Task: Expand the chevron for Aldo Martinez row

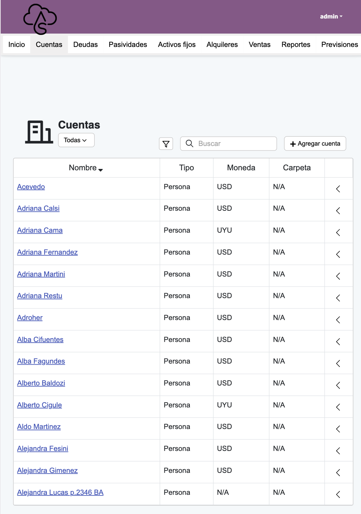Action: [x=338, y=429]
